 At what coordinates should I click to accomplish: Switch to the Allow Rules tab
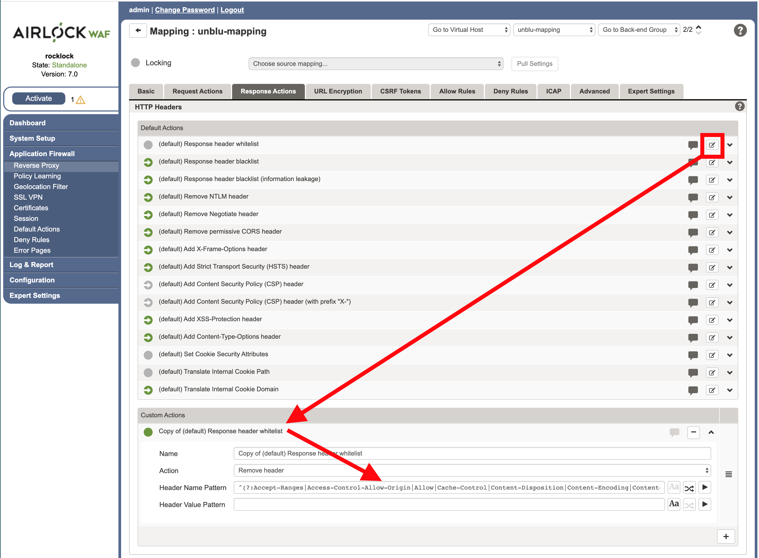(457, 91)
